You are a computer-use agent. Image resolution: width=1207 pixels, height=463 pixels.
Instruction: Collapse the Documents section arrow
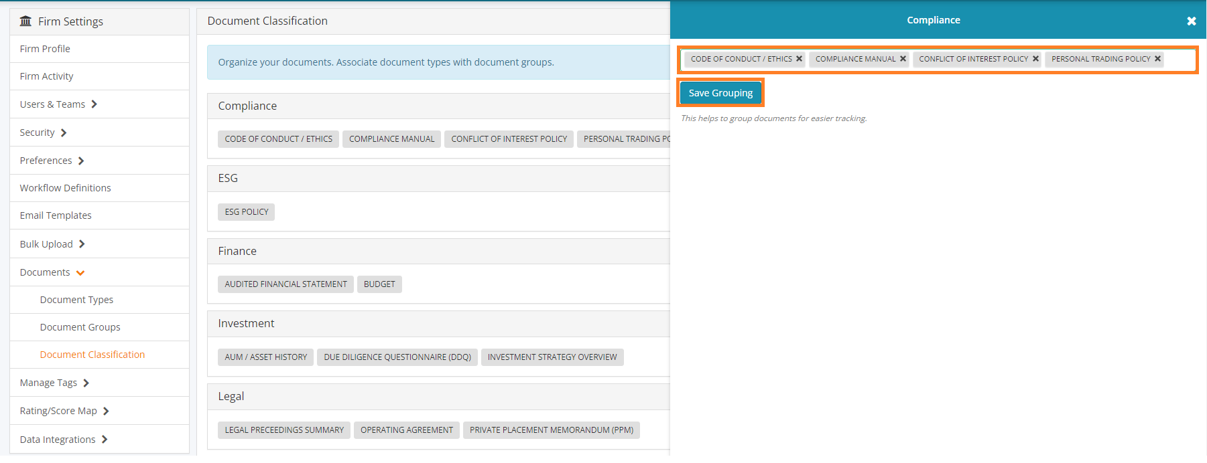80,273
